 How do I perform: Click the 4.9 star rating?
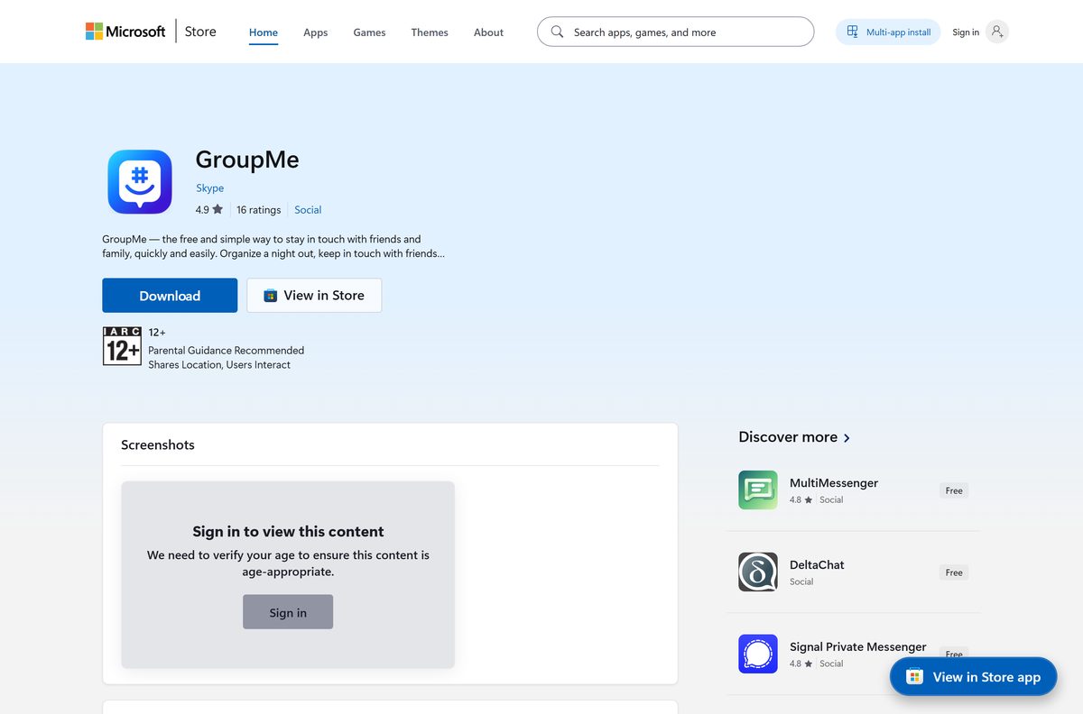tap(208, 210)
